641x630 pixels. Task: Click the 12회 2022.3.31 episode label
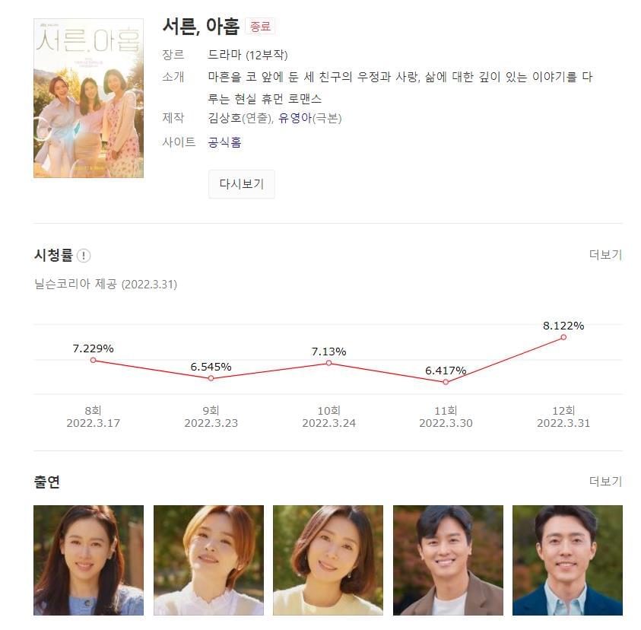pos(563,417)
